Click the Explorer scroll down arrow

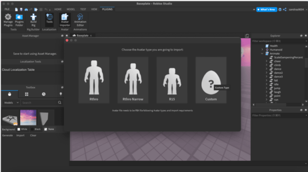click(x=306, y=102)
